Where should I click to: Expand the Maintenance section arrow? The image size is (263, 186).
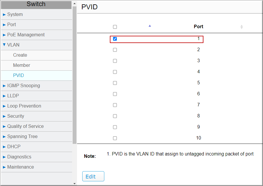click(x=4, y=167)
